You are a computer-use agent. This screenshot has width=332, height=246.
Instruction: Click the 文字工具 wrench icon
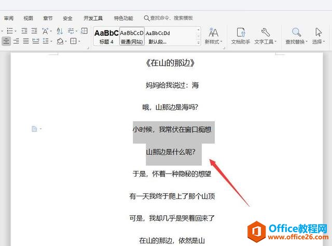pyautogui.click(x=265, y=32)
